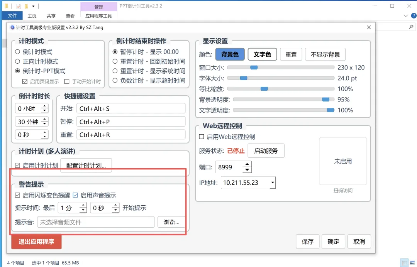This screenshot has width=417, height=267.
Task: Click the properties checkmark icon in title bar
Action: [x=18, y=6]
